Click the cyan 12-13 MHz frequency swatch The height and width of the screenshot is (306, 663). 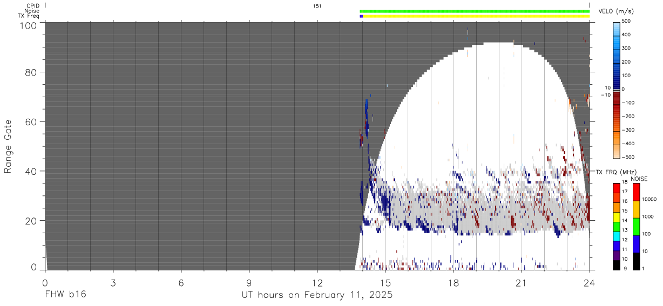coord(617,236)
